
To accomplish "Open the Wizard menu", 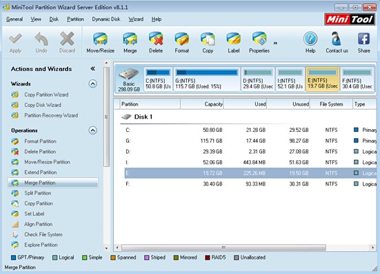I will pyautogui.click(x=136, y=19).
